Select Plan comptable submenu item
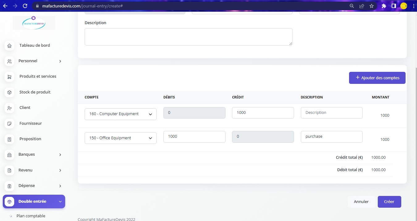The height and width of the screenshot is (221, 417). point(31,216)
